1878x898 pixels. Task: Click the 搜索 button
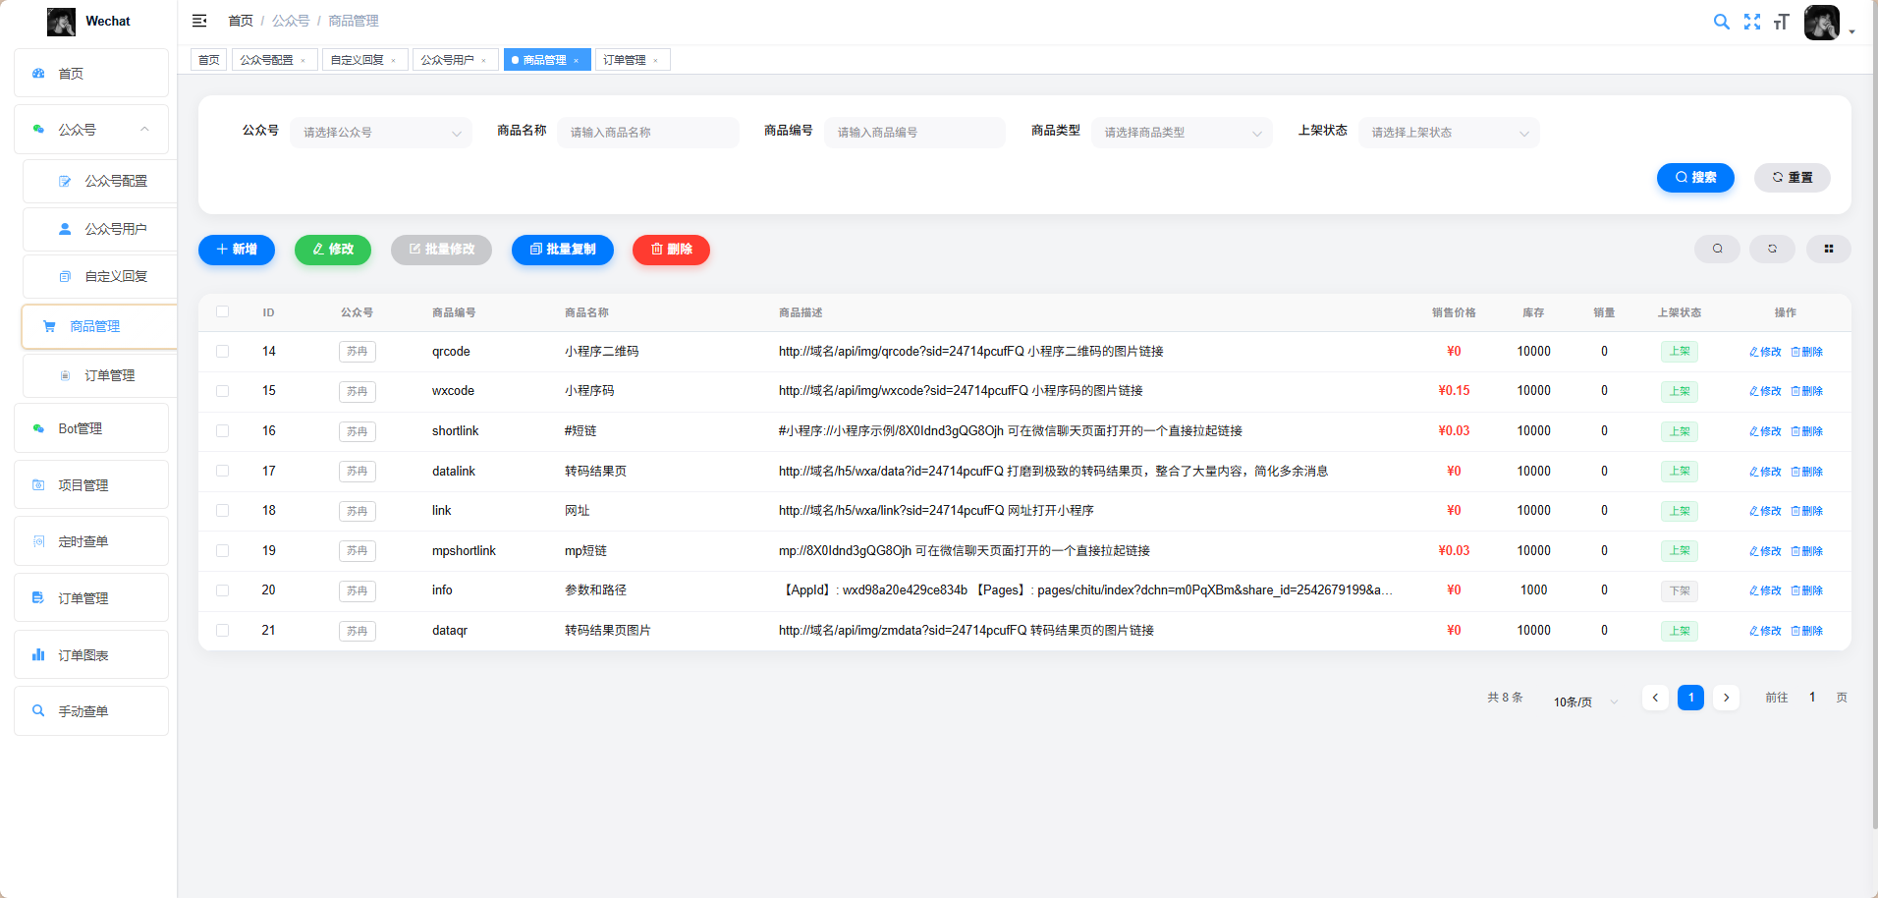pos(1695,178)
